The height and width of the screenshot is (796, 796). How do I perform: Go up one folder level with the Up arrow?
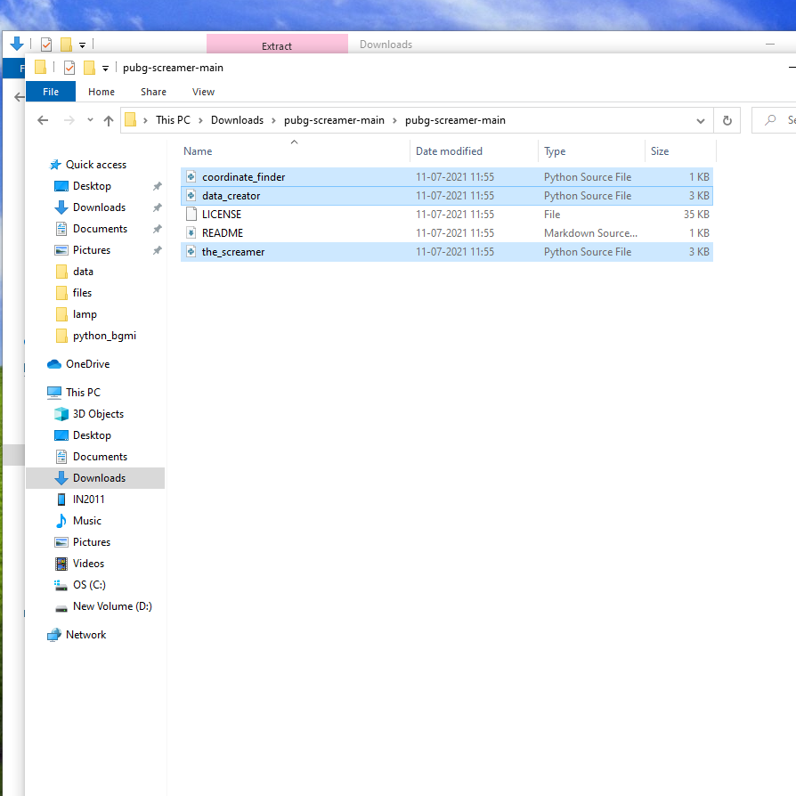(109, 120)
